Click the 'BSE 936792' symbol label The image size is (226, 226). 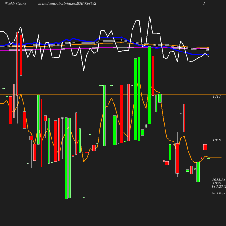click(x=86, y=4)
